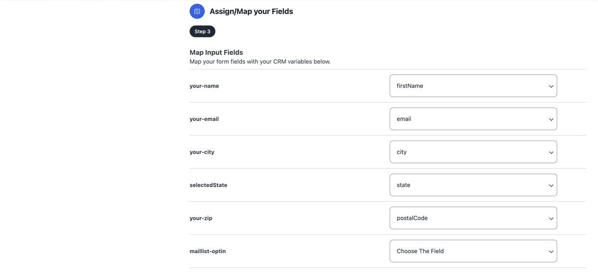
Task: Click the selectedState field label
Action: pyautogui.click(x=208, y=185)
